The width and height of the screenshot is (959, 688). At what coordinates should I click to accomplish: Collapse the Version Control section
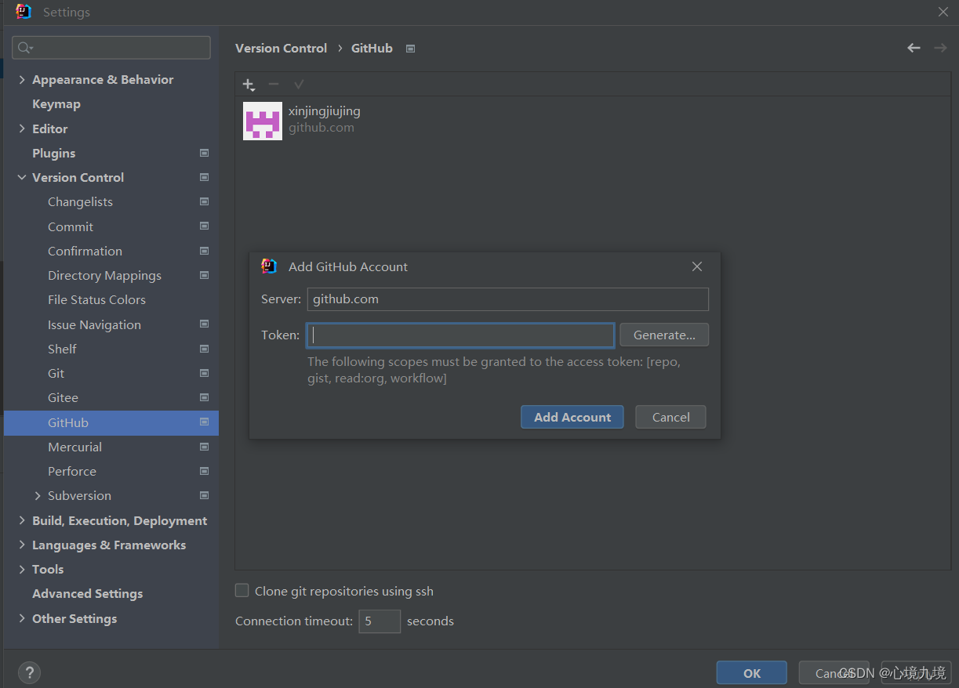point(22,178)
